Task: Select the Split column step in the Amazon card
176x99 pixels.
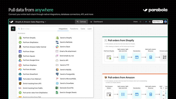Action: (123, 94)
